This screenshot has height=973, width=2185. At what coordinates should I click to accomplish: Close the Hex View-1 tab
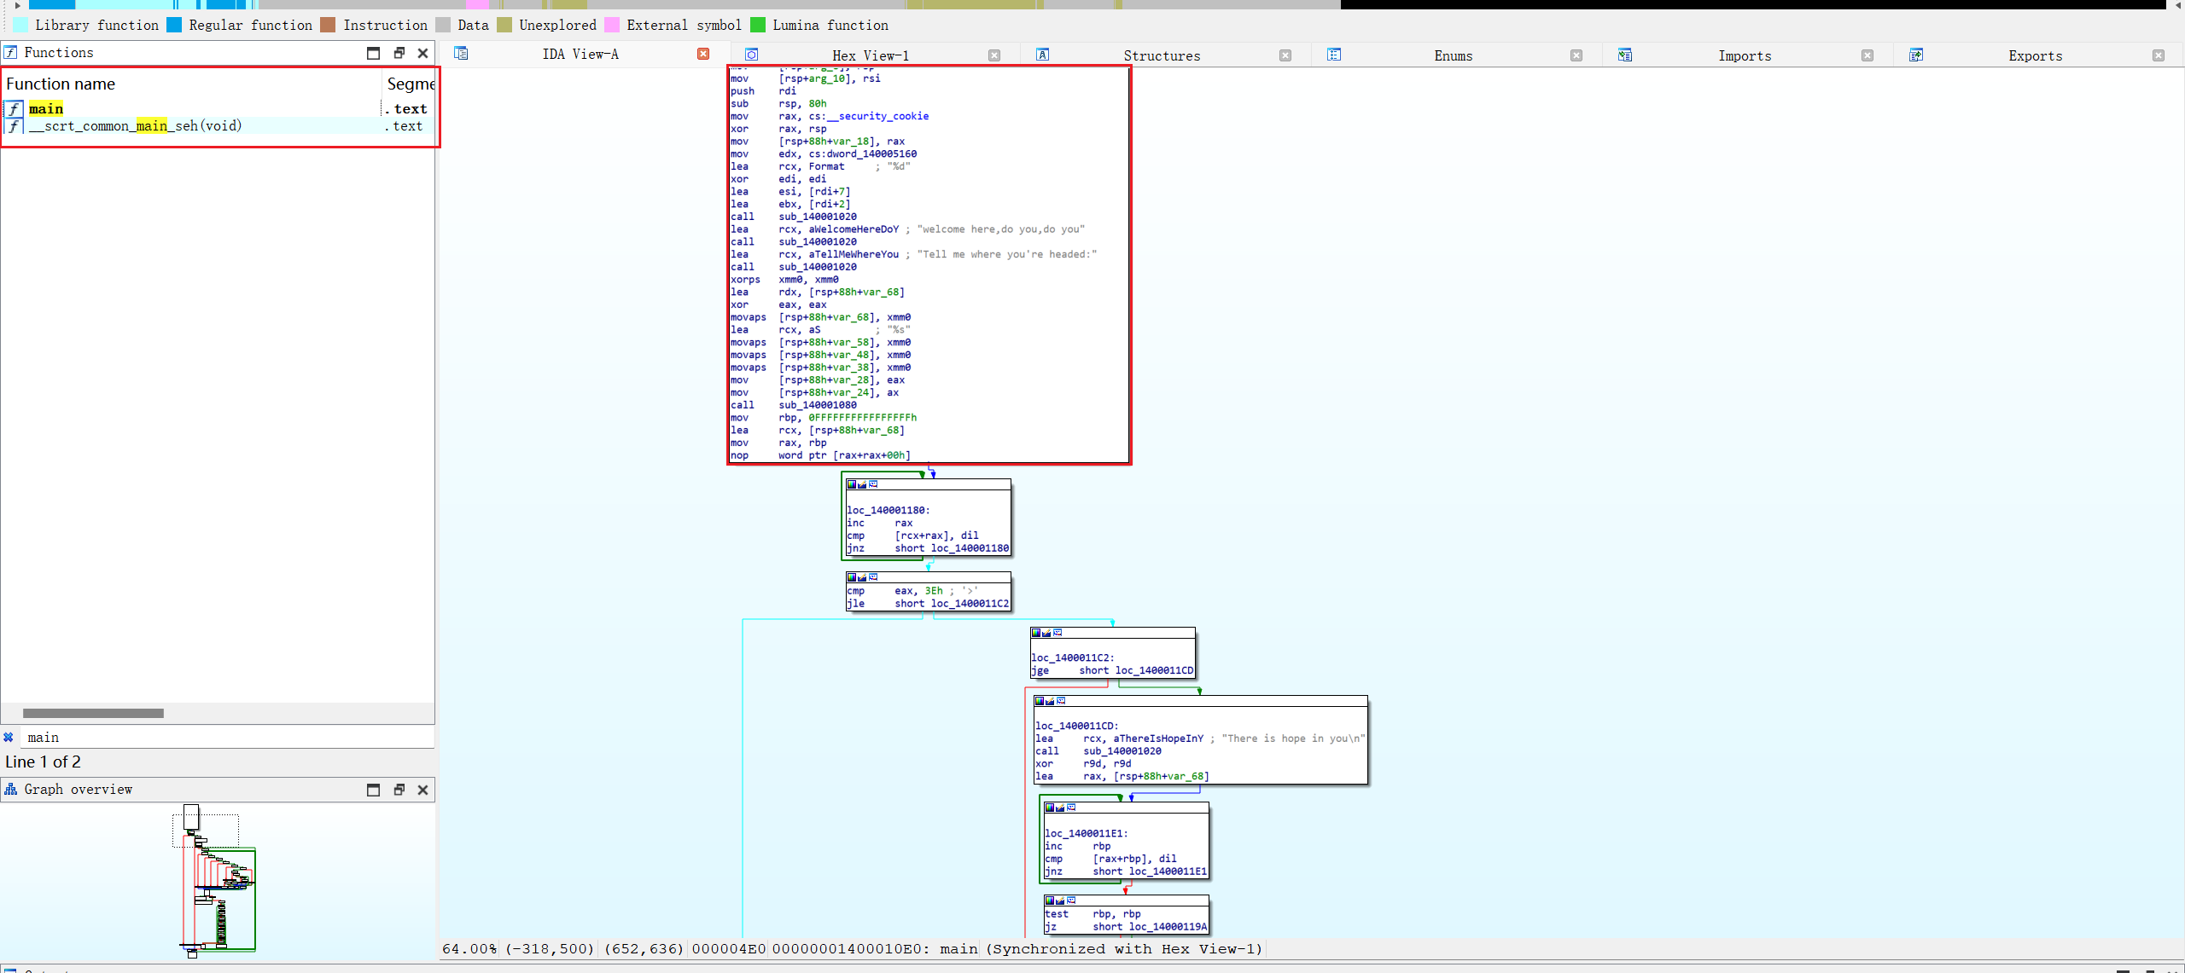pos(994,55)
